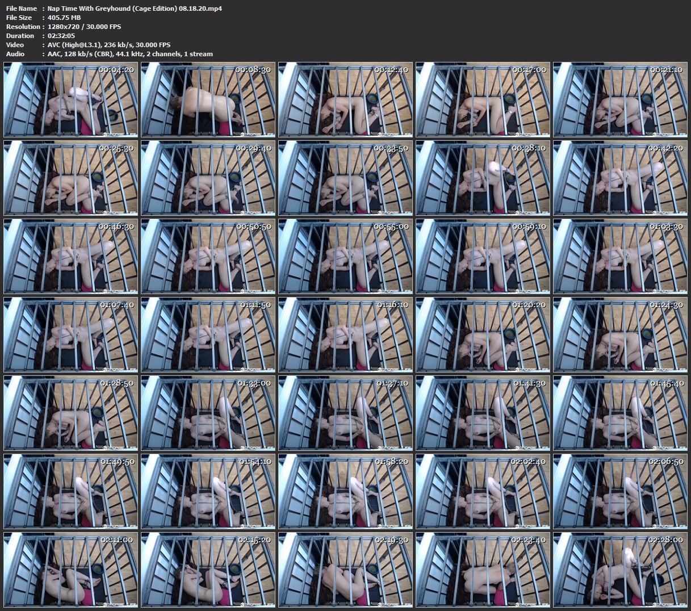Click the frame at 01:28:50
The height and width of the screenshot is (611, 691).
pyautogui.click(x=71, y=413)
